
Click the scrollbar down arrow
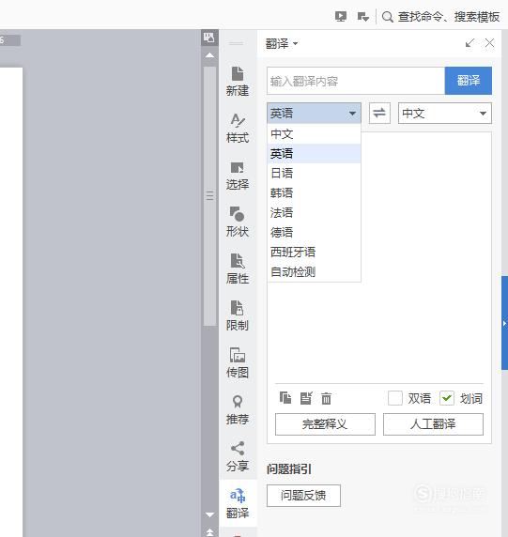tap(209, 514)
